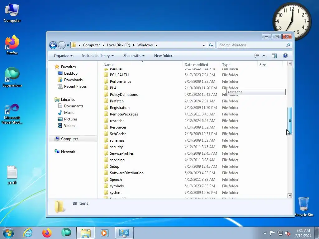319x239 pixels.
Task: Select Favorites in navigation pane
Action: pyautogui.click(x=68, y=67)
